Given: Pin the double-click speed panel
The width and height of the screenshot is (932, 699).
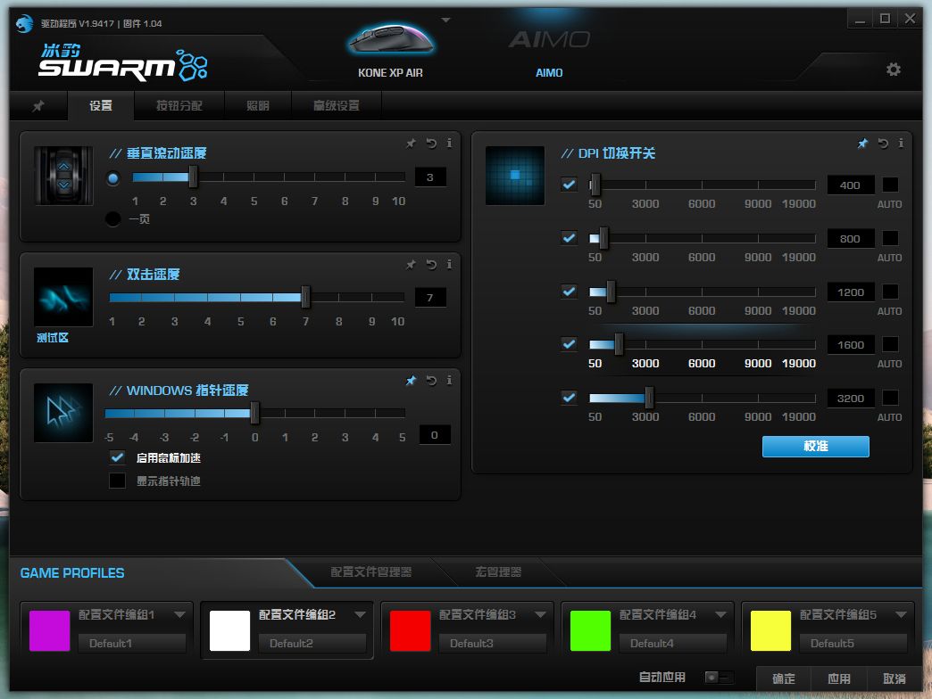Looking at the screenshot, I should point(411,265).
